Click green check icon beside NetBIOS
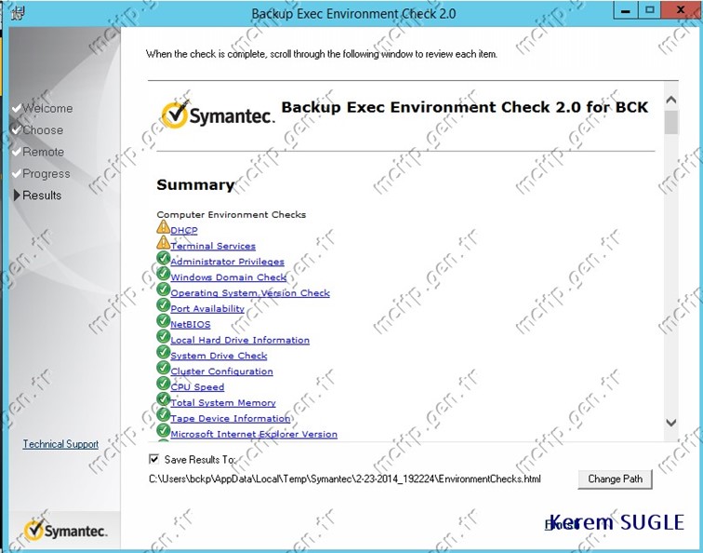Image resolution: width=703 pixels, height=553 pixels. click(164, 321)
